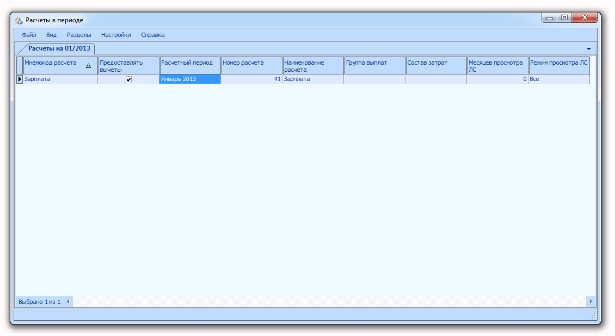
Task: Expand the tab list dropdown arrow
Action: pyautogui.click(x=589, y=49)
